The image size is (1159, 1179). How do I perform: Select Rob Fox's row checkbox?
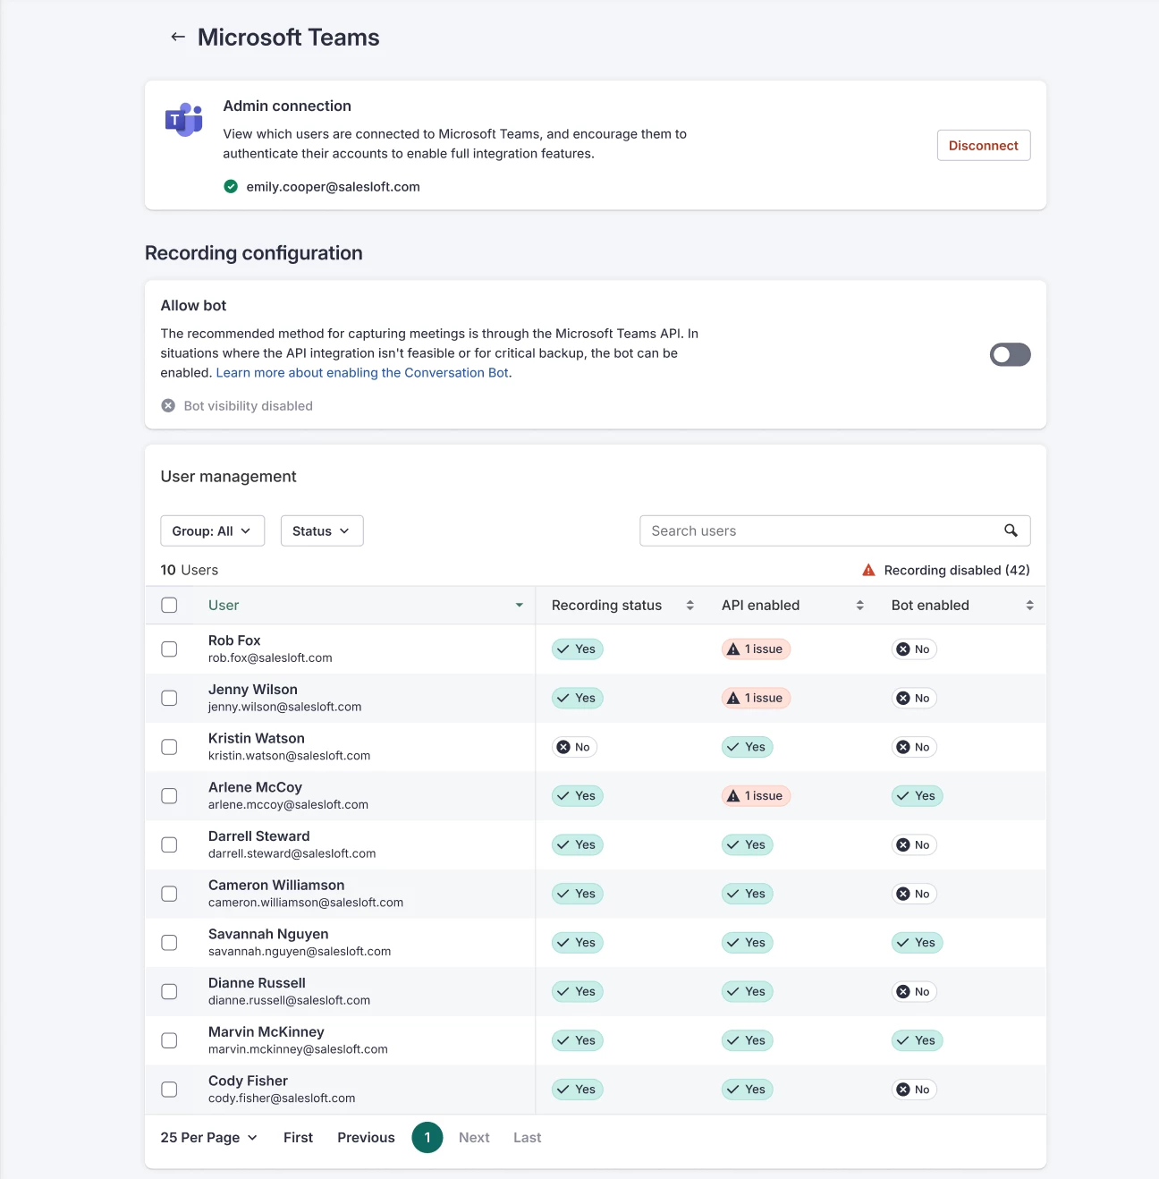[x=169, y=649]
